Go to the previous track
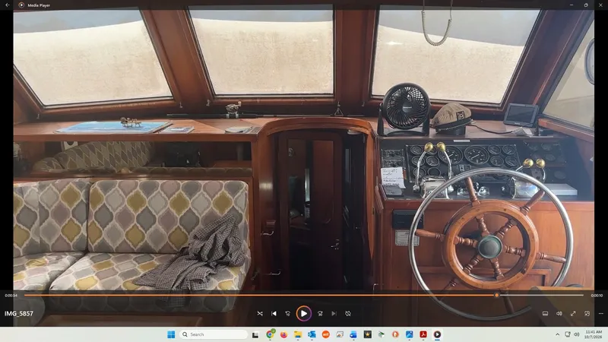The height and width of the screenshot is (342, 608). [274, 313]
